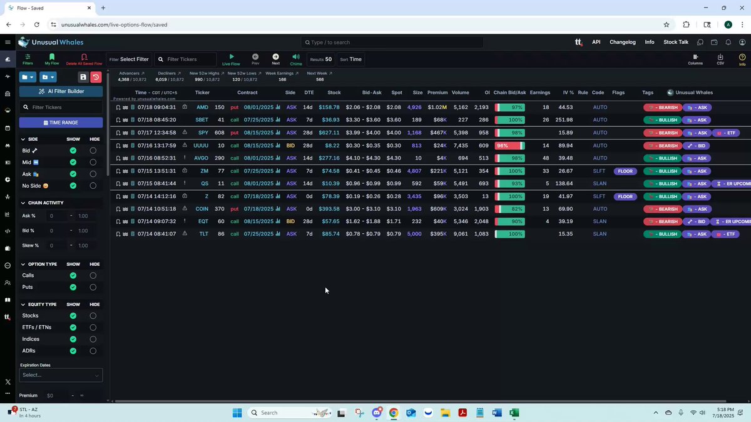The width and height of the screenshot is (751, 422).
Task: Click the sidebar Filter Tickers input
Action: [x=61, y=107]
